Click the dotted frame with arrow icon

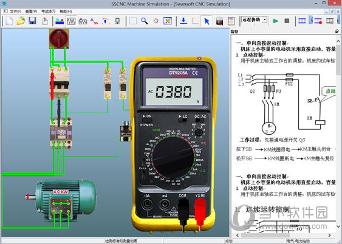(106, 21)
